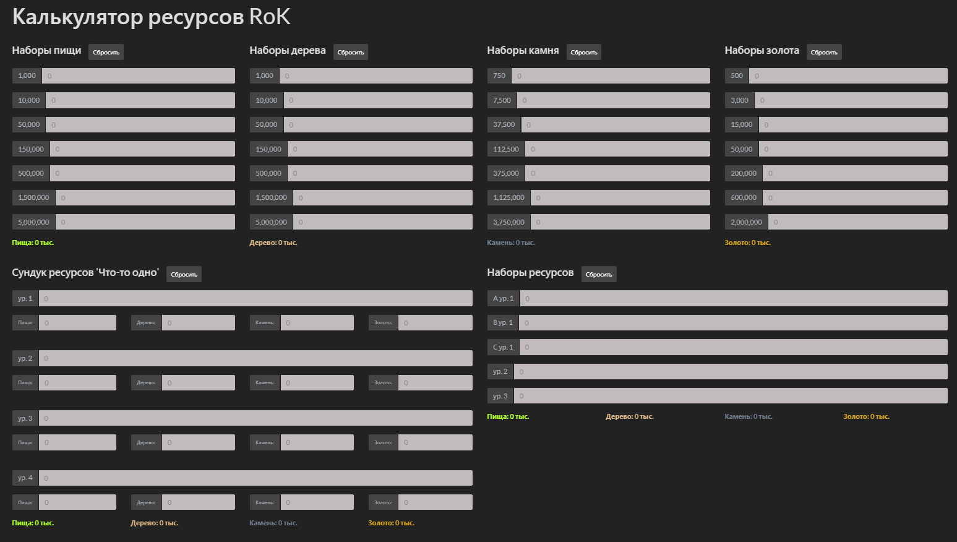Focus the chest ур. 4 quantity input
The width and height of the screenshot is (957, 542).
(x=255, y=478)
